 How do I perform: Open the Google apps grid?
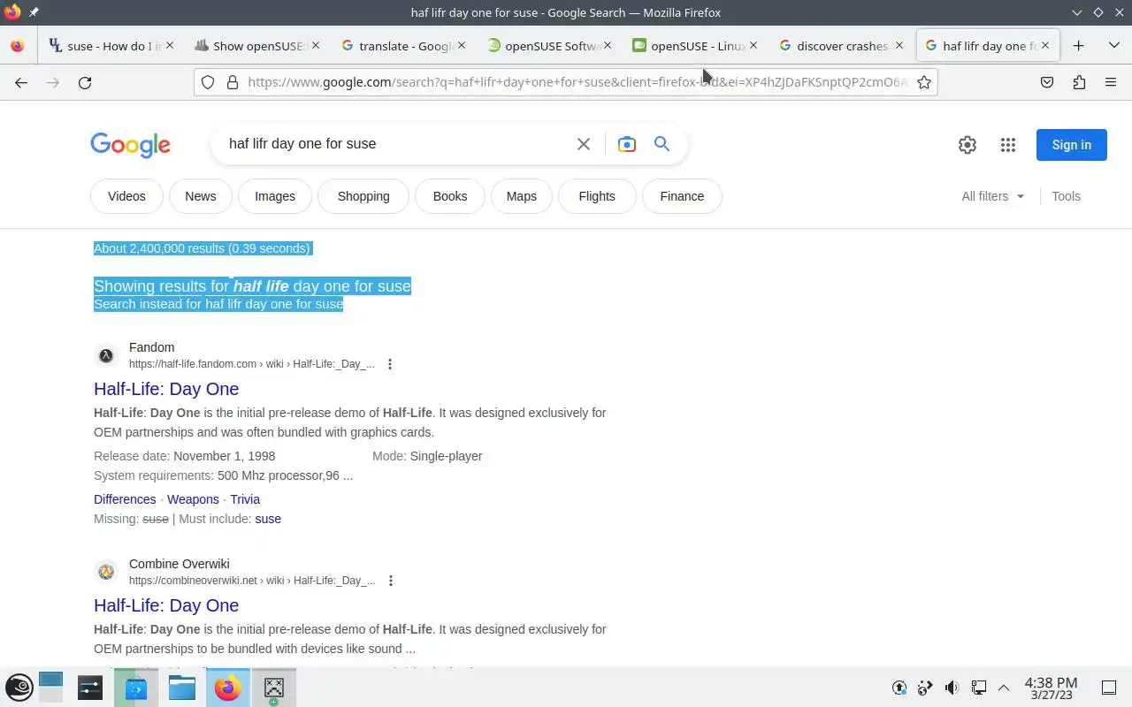(x=1008, y=145)
